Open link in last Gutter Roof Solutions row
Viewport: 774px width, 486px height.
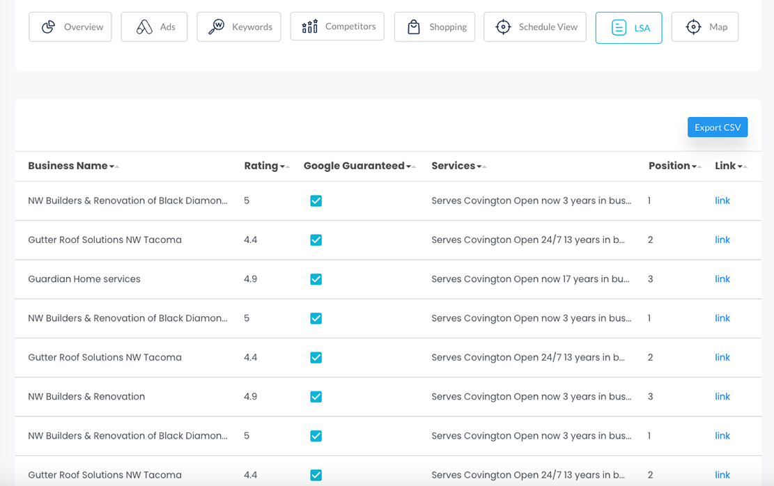click(722, 475)
